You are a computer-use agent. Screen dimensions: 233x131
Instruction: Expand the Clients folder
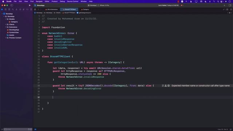6,24
